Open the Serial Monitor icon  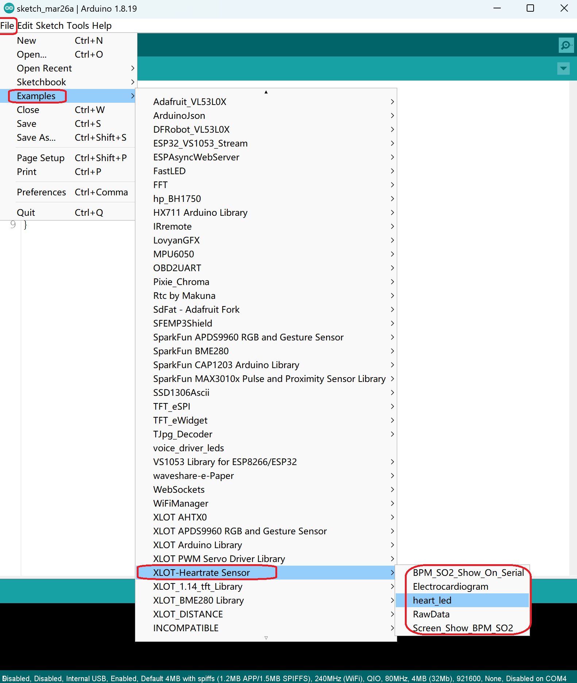(x=566, y=45)
